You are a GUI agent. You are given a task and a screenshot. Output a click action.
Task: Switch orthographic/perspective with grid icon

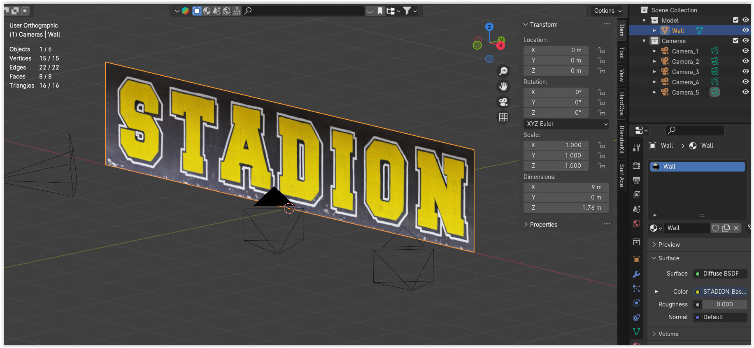[x=503, y=117]
